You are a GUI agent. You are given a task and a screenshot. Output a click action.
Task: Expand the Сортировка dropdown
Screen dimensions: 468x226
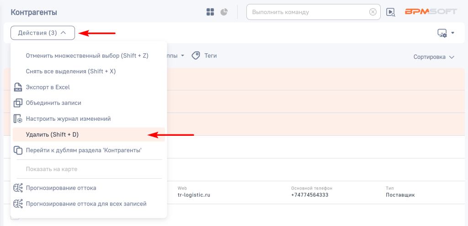click(434, 57)
